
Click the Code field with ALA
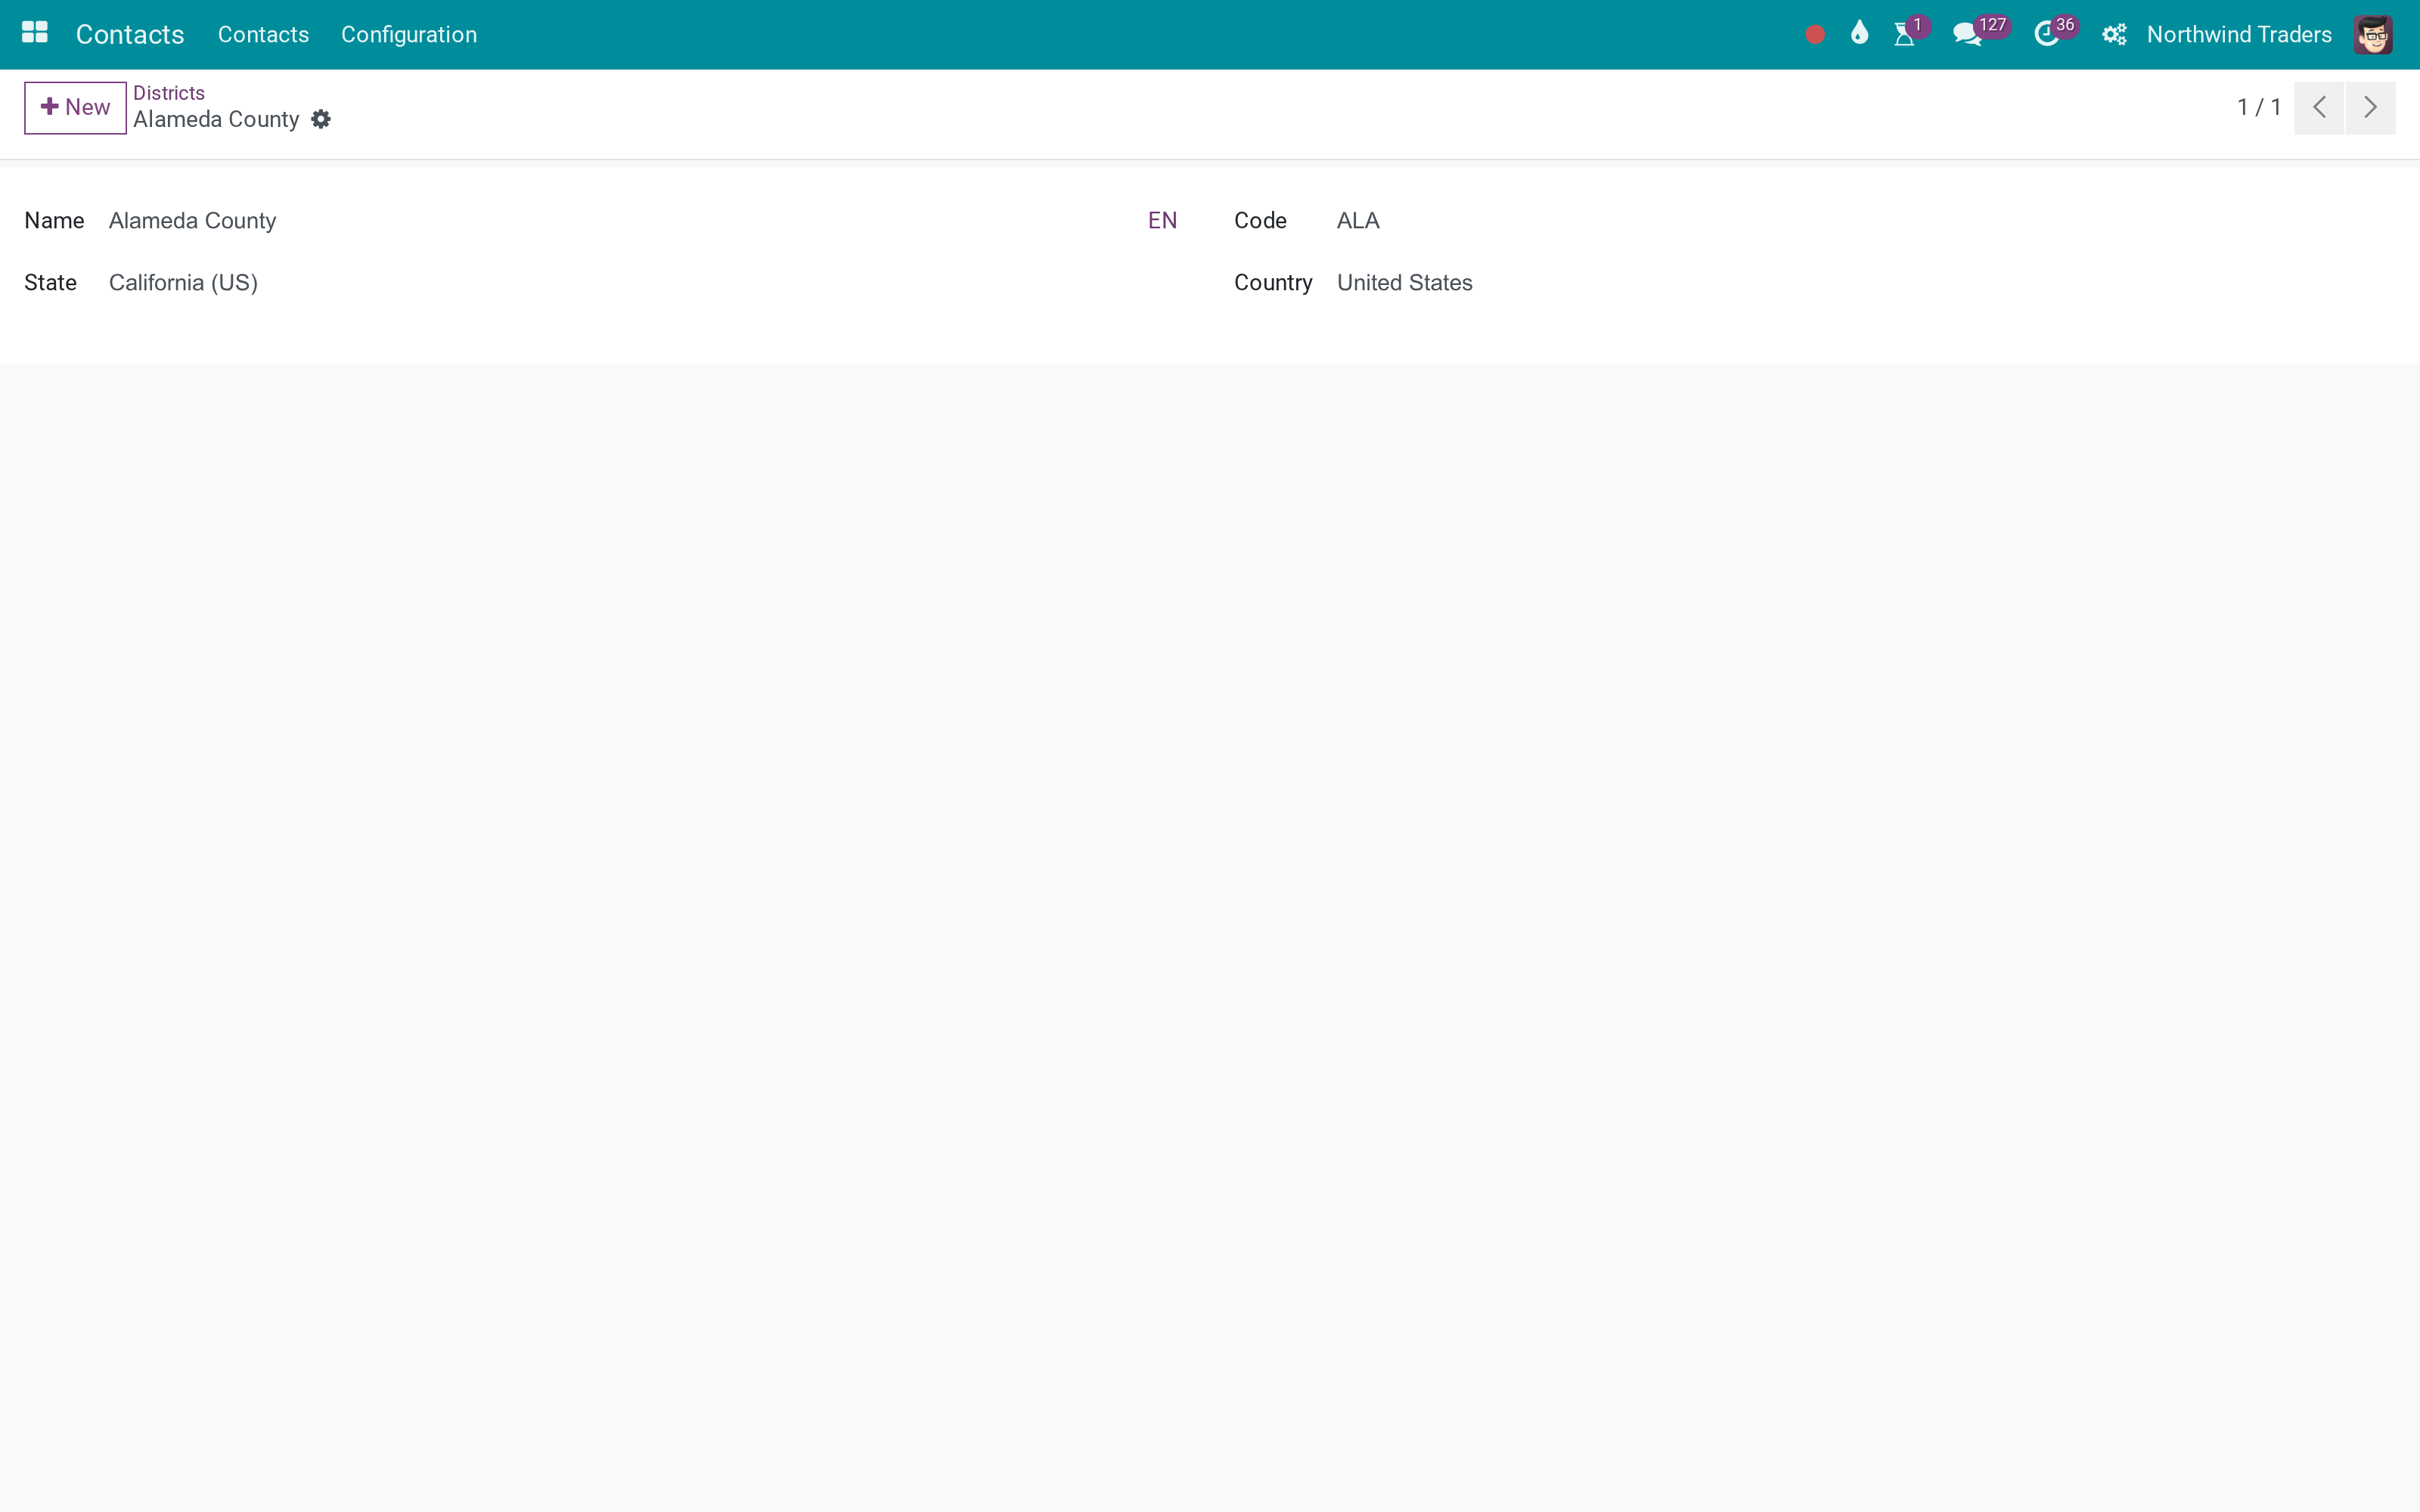click(1865, 221)
